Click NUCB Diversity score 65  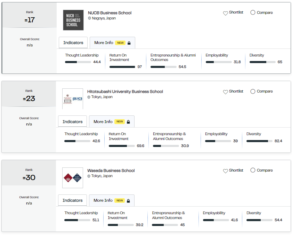tap(280, 62)
